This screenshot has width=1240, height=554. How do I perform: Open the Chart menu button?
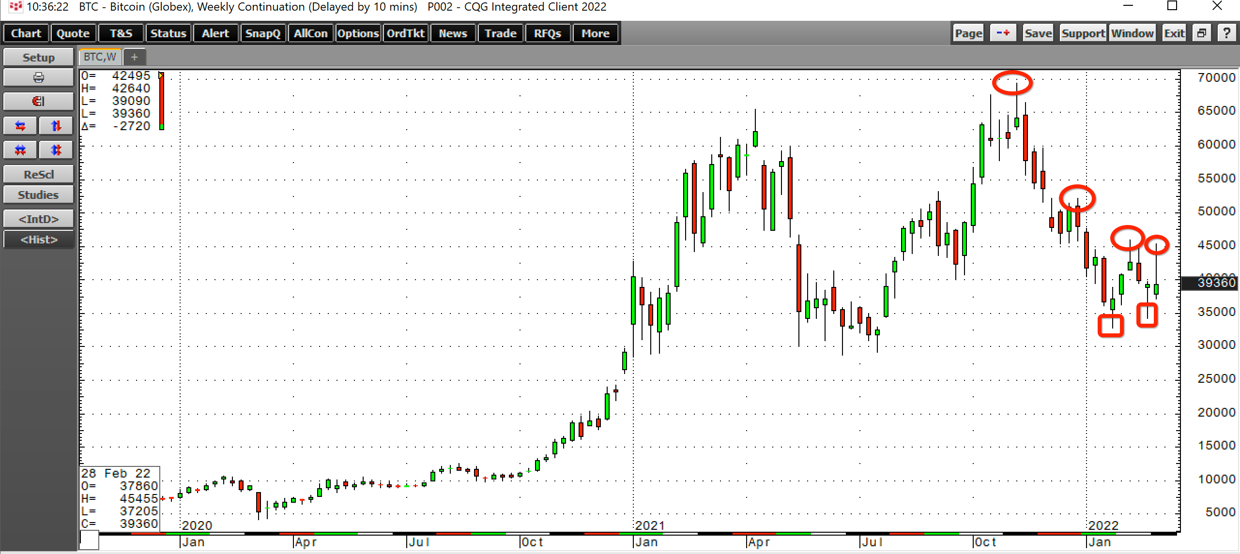(x=26, y=33)
